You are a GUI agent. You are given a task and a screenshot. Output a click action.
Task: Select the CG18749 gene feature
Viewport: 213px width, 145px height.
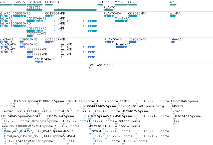(35, 5)
